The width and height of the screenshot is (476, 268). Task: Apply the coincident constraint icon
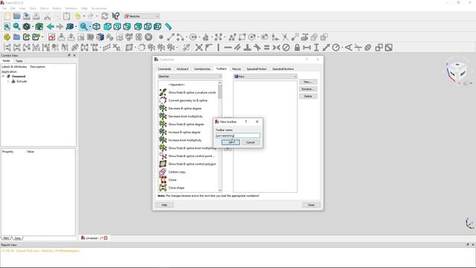coord(199,48)
